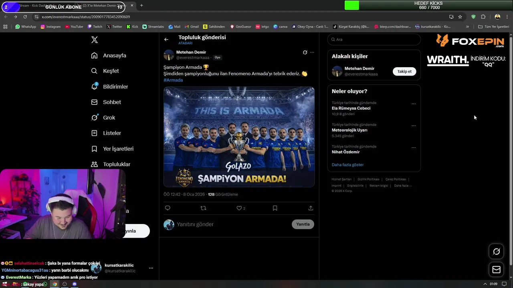This screenshot has height=288, width=513.
Task: Open the Meteorolojik Uyarı trend
Action: click(349, 130)
